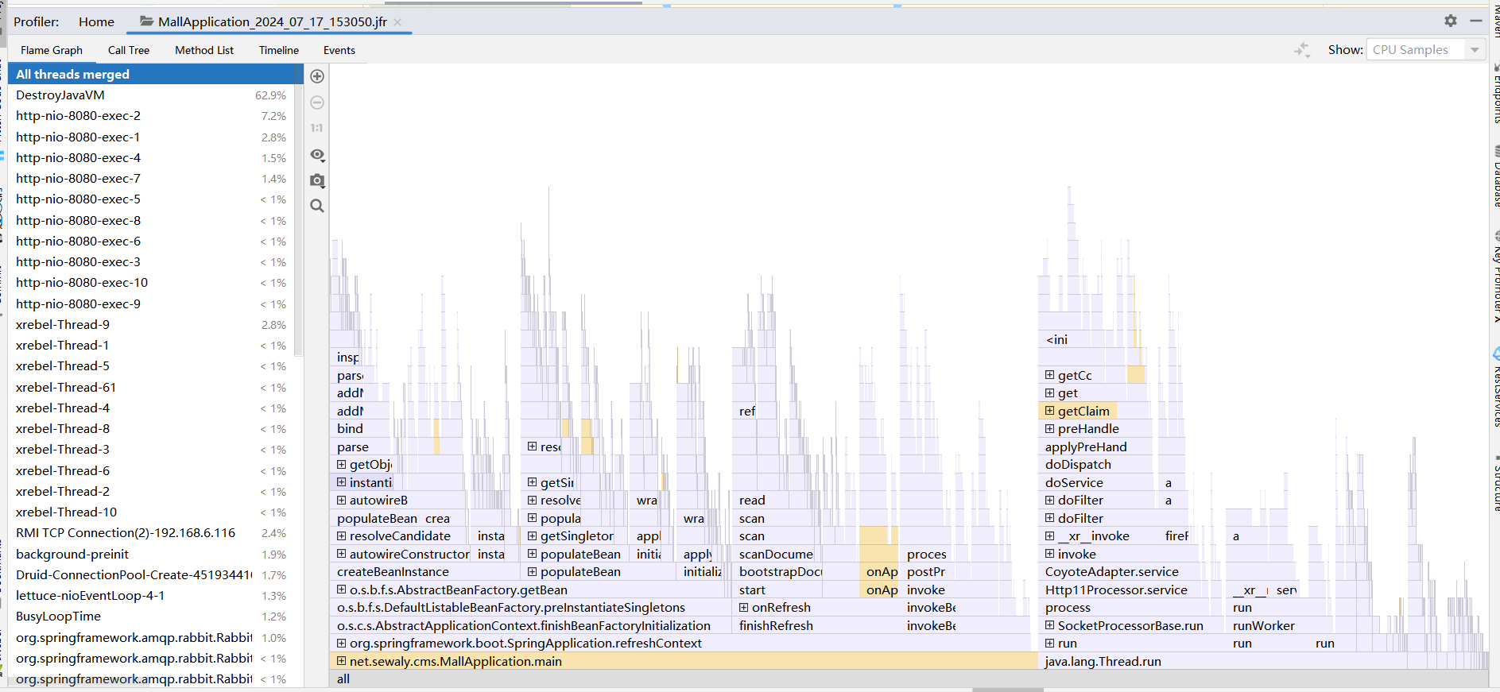Screen dimensions: 1500x692
Task: Select http-nio-8080-exec-2 thread
Action: click(151, 116)
